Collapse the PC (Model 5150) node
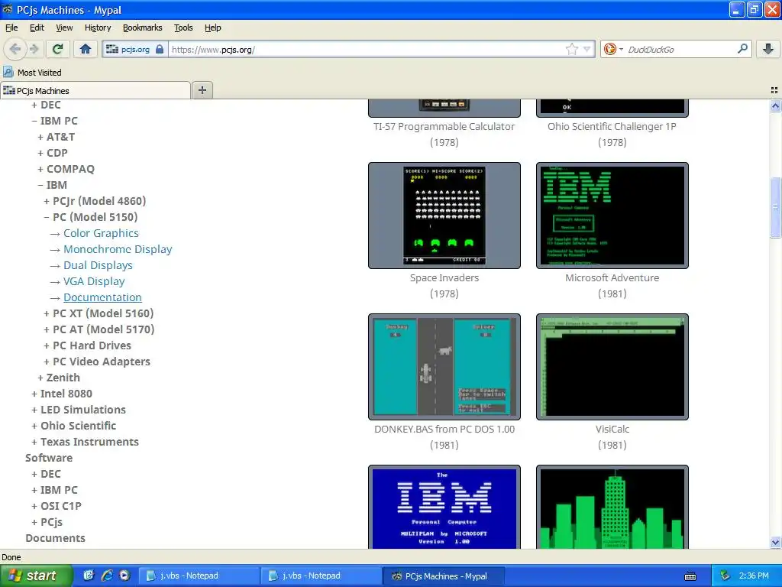The width and height of the screenshot is (782, 587). click(x=91, y=216)
